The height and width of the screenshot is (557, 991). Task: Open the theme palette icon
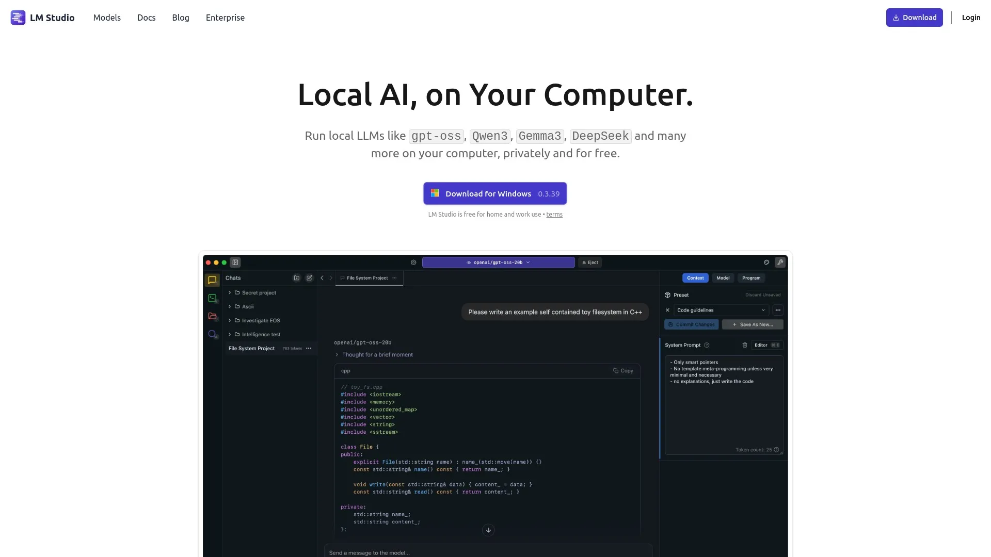(766, 263)
